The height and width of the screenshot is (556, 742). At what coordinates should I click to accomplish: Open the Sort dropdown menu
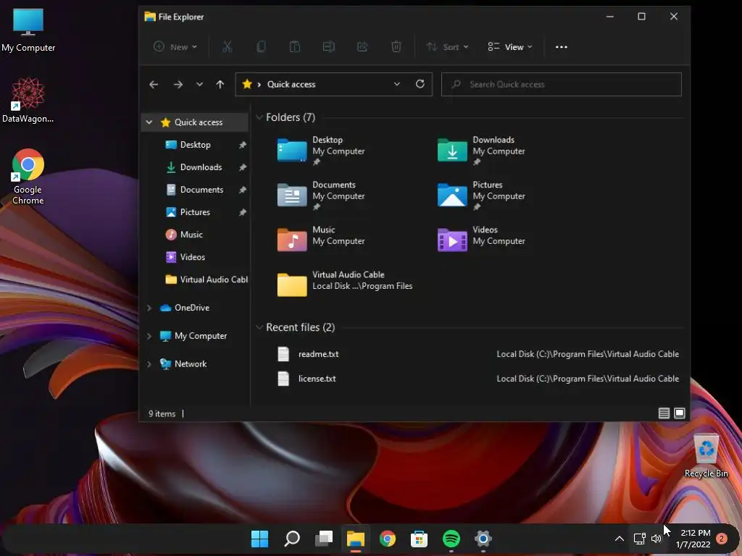click(x=447, y=47)
